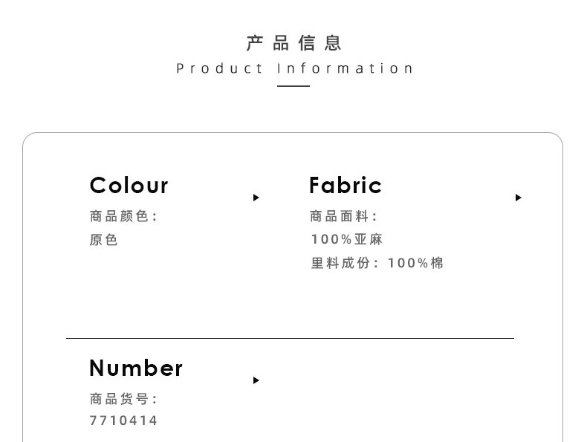Click the 产品信息 title

tap(293, 43)
